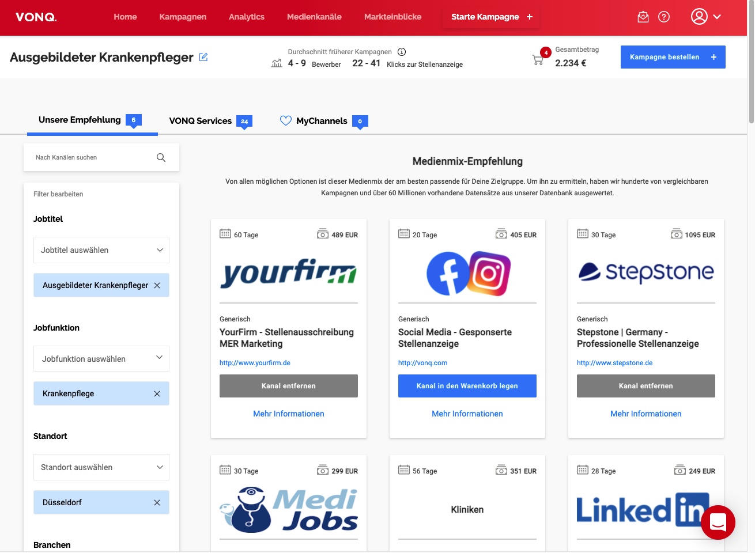Remove Stepstone channel via Kanal entfernen

tap(646, 386)
